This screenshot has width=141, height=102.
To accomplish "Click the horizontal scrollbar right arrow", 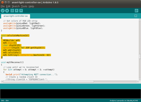I will pos(138,82).
